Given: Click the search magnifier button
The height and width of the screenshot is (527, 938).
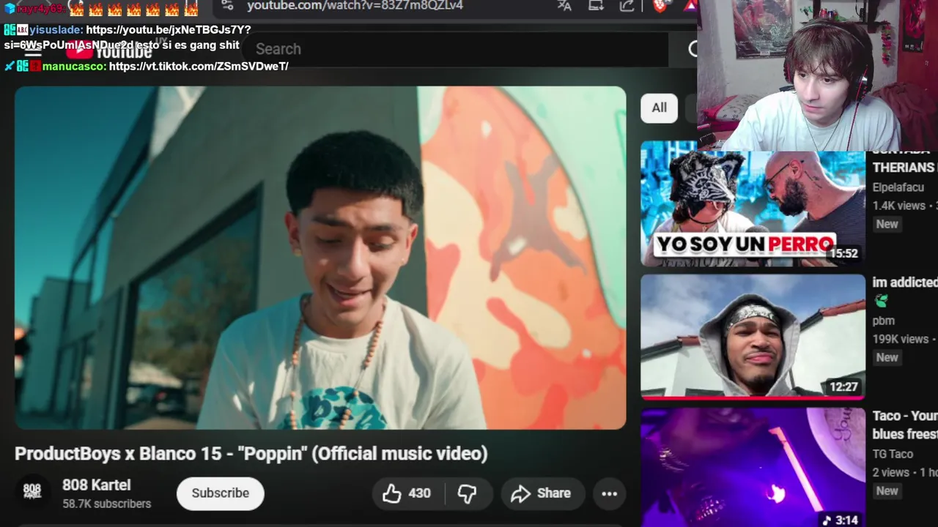Looking at the screenshot, I should [692, 49].
